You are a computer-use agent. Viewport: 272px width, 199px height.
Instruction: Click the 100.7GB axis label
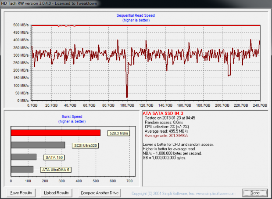click(x=127, y=105)
